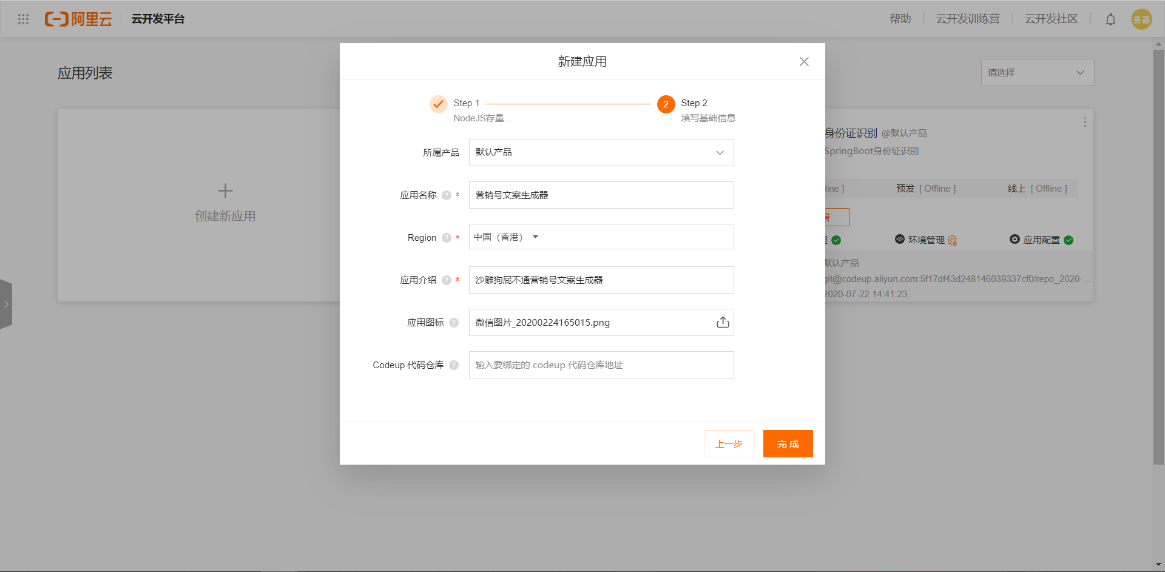The image size is (1165, 572).
Task: Click the help icon beside 应用名称
Action: coord(447,195)
